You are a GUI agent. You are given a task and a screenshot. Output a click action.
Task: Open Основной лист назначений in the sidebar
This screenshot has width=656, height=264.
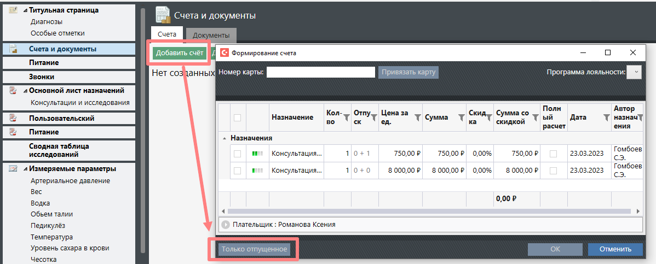point(77,91)
